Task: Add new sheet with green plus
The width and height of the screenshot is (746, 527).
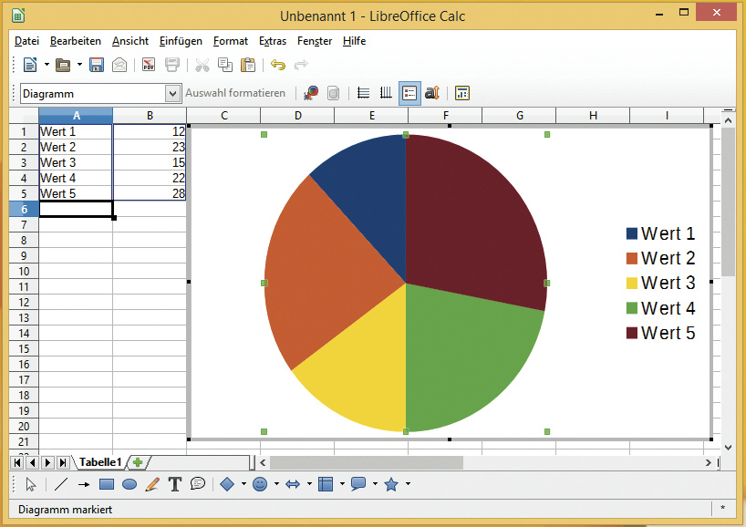Action: pyautogui.click(x=138, y=462)
